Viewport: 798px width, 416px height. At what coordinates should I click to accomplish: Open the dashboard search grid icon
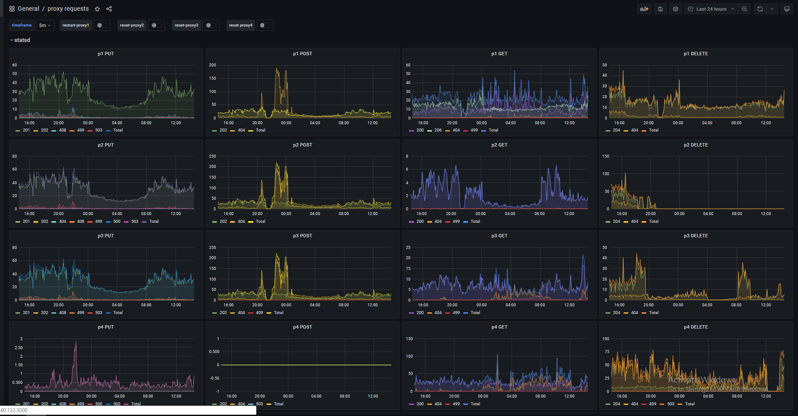click(x=12, y=9)
